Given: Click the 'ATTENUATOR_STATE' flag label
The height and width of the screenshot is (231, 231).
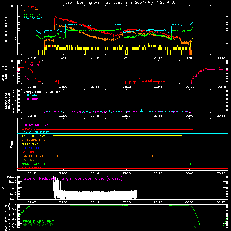Looking at the screenshot, I should pos(35,125).
